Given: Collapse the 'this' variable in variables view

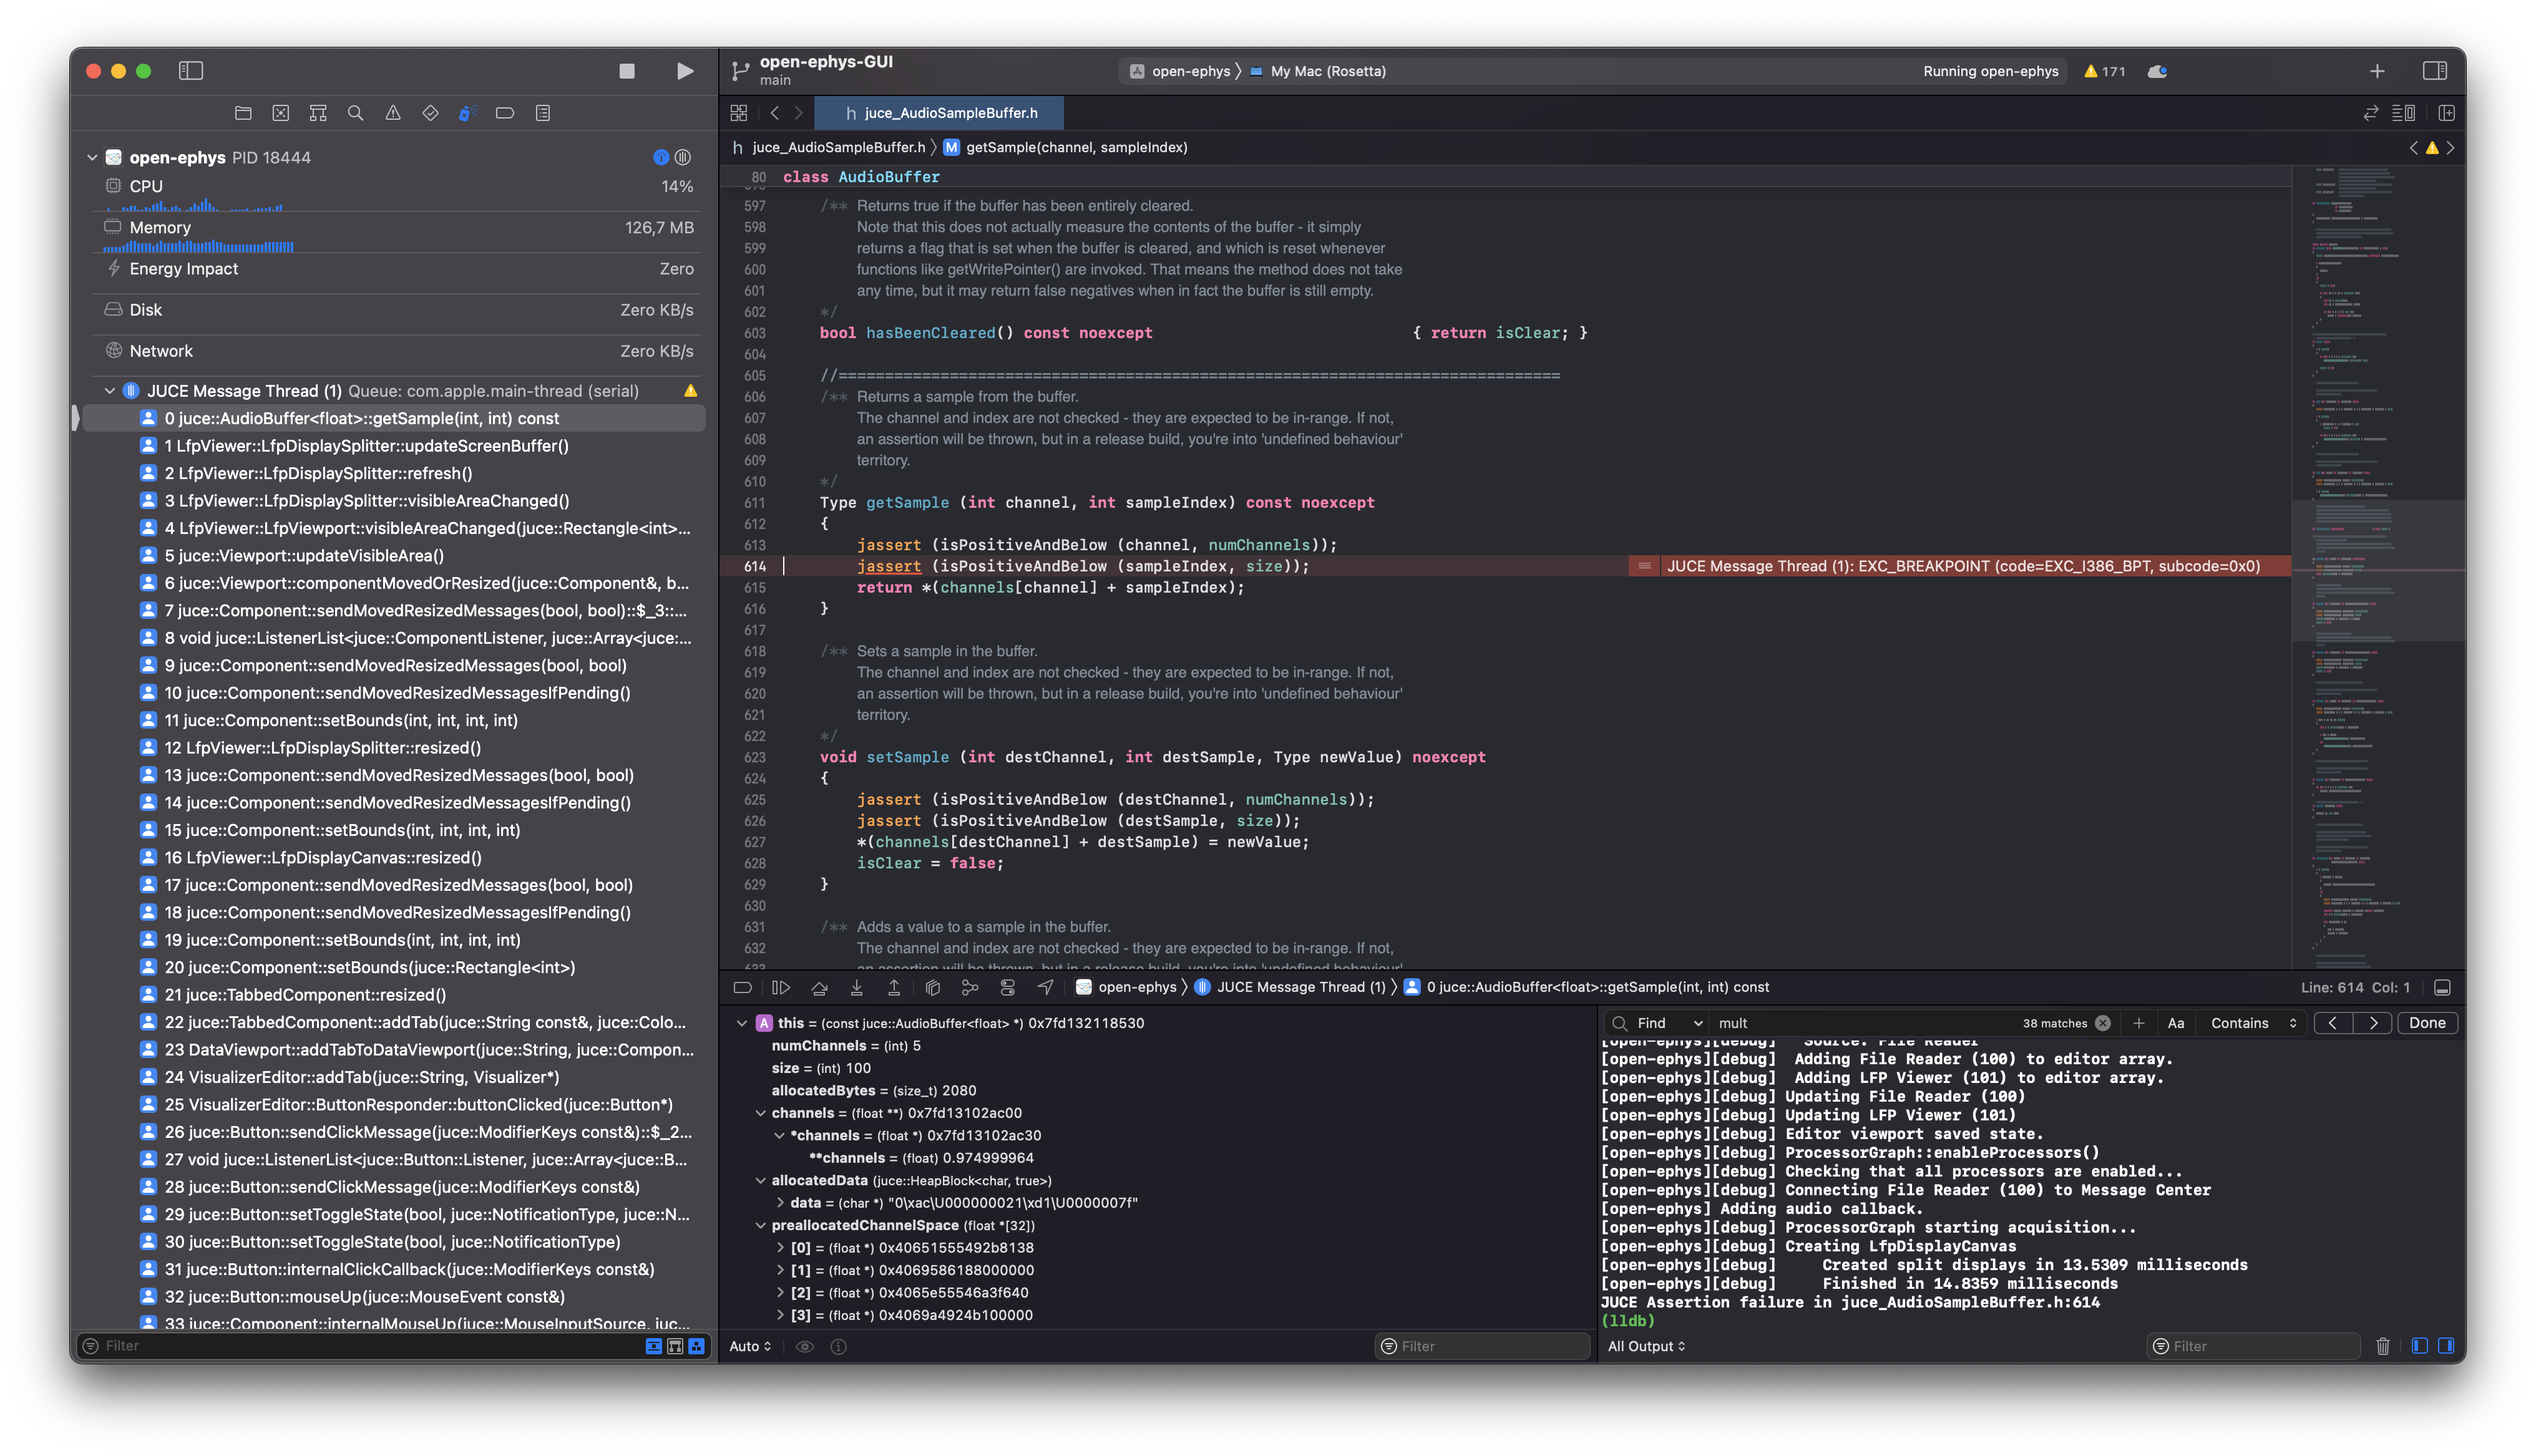Looking at the screenshot, I should tap(742, 1023).
